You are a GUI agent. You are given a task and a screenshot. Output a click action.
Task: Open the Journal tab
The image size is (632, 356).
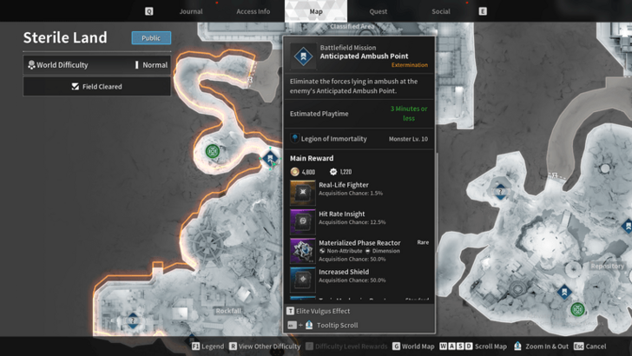190,11
